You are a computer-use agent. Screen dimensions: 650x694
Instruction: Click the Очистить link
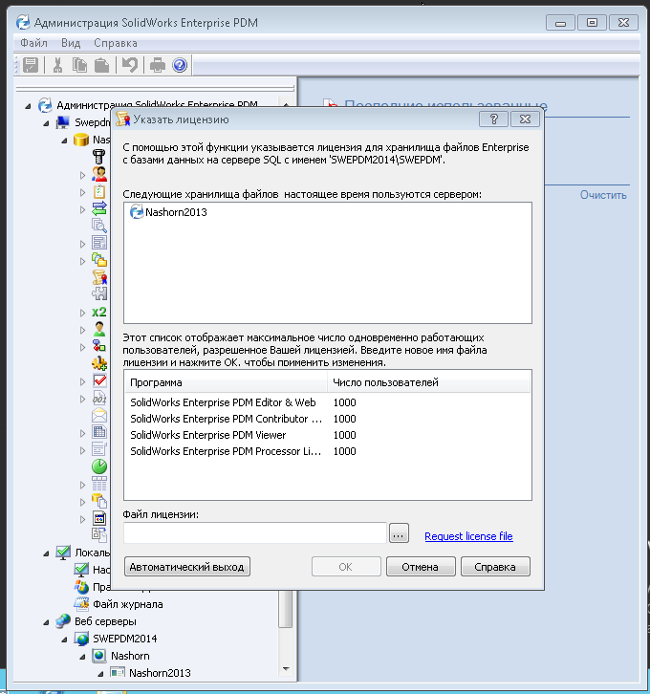click(603, 195)
